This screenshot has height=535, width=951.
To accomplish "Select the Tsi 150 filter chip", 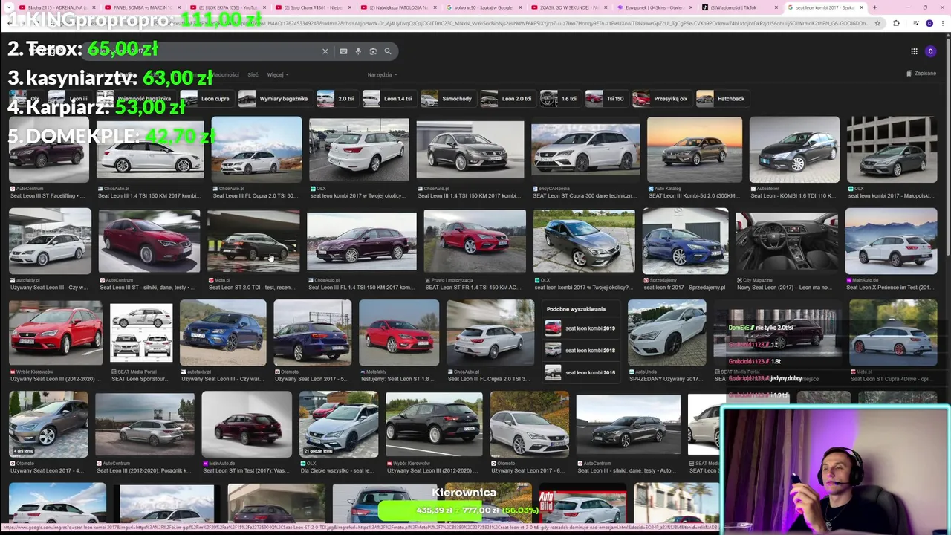I will [606, 98].
